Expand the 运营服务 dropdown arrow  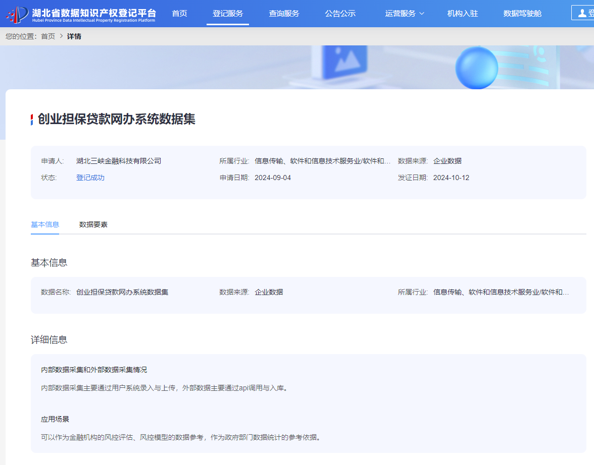point(422,14)
